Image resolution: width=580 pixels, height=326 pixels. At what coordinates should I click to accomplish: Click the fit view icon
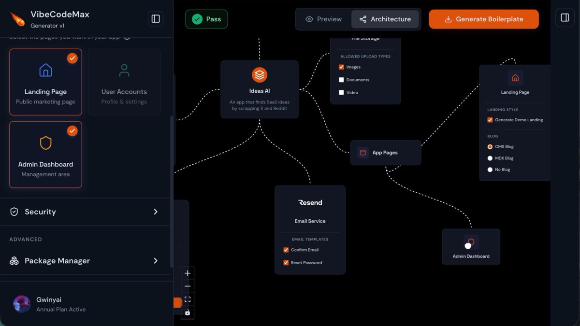point(188,299)
